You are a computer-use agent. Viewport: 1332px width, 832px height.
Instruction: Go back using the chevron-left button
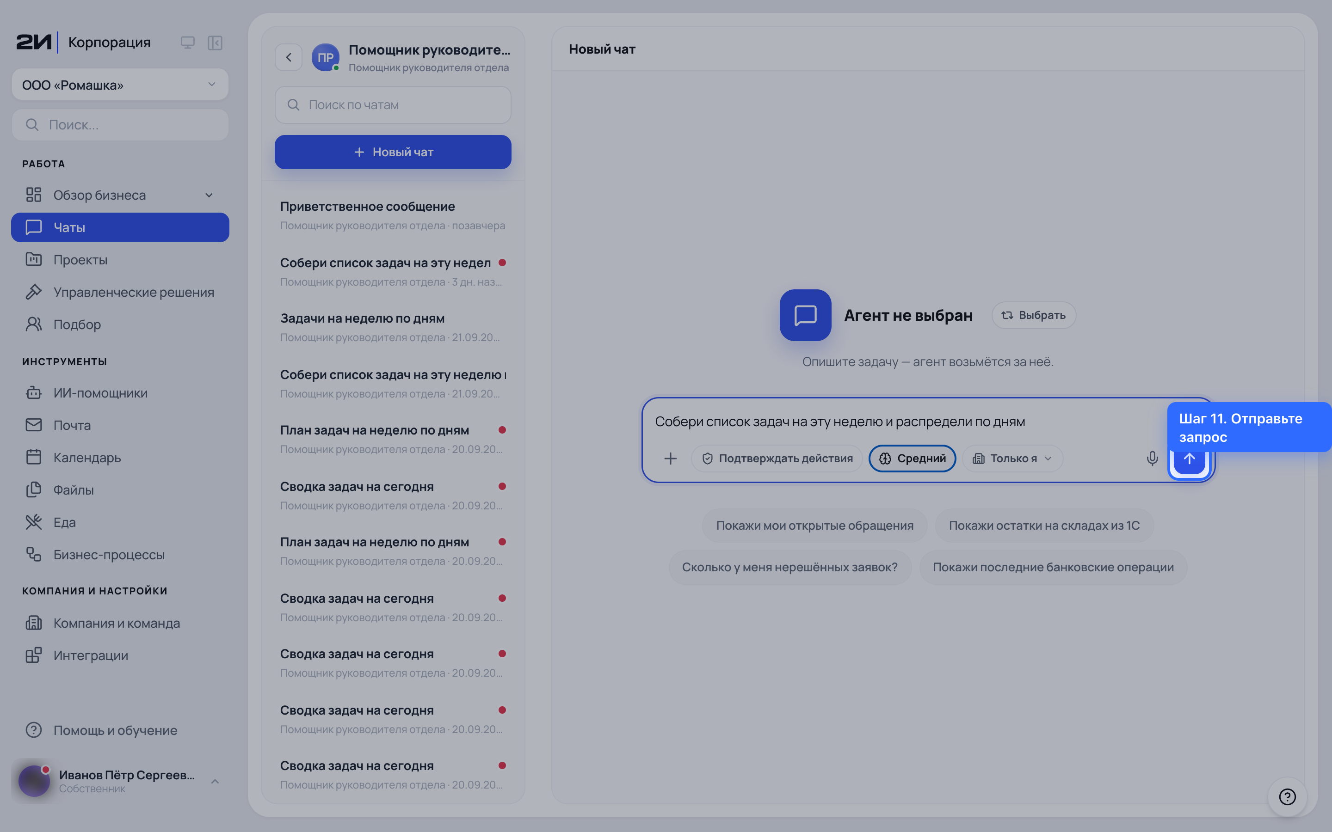pos(289,57)
